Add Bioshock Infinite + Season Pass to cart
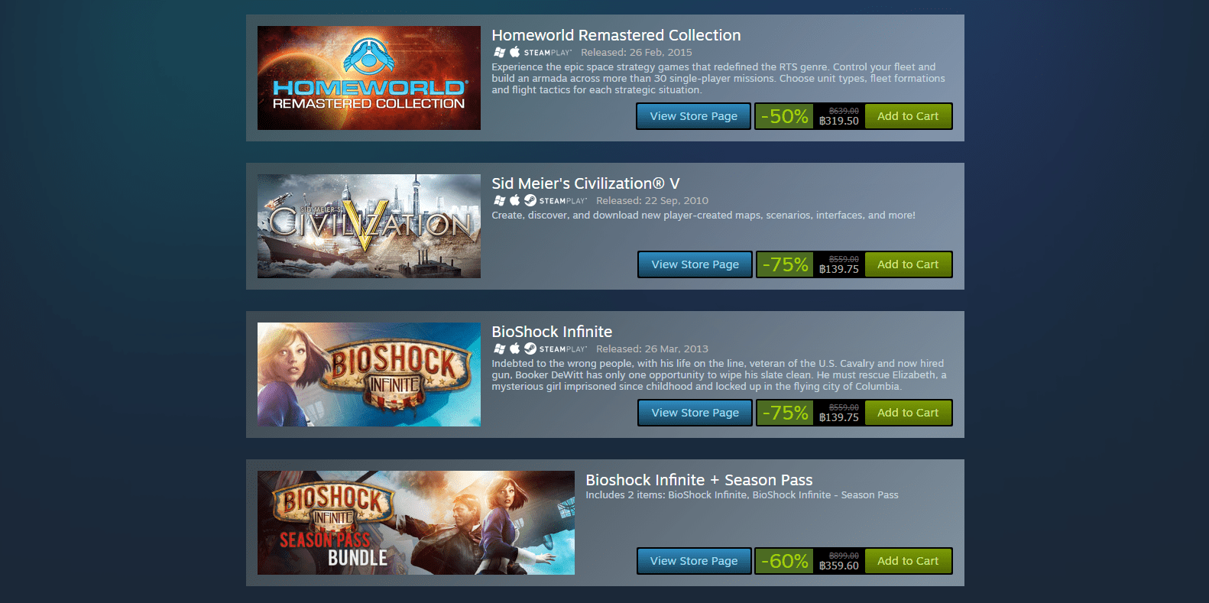 [x=908, y=561]
